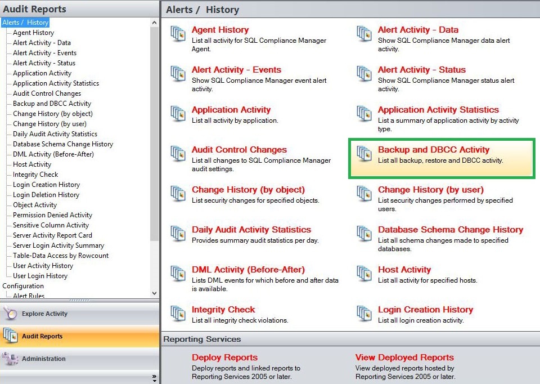Select the Explore Activity navigation tab
The height and width of the screenshot is (384, 540).
(79, 314)
